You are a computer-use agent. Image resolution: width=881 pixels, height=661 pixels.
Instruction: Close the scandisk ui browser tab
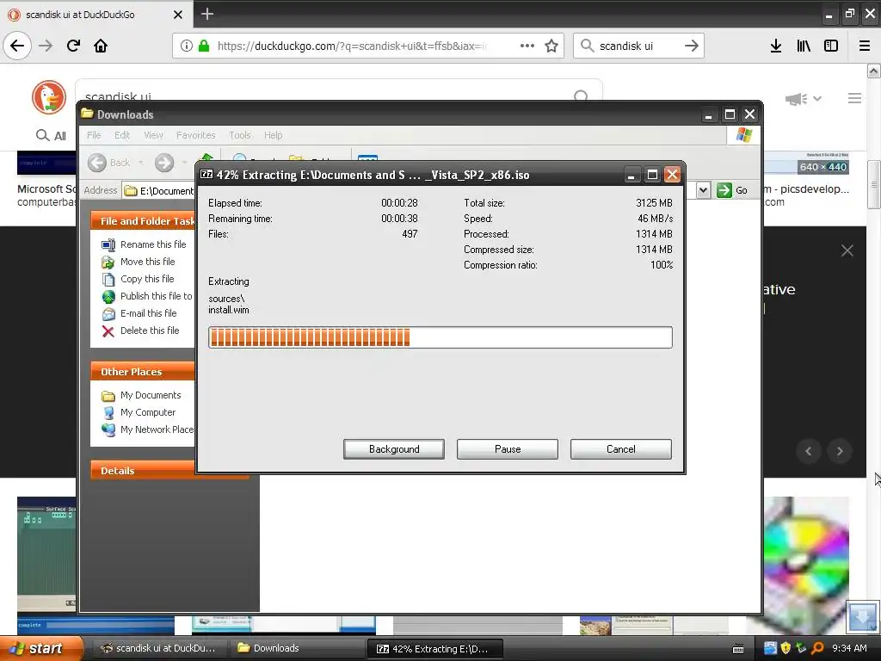(178, 15)
